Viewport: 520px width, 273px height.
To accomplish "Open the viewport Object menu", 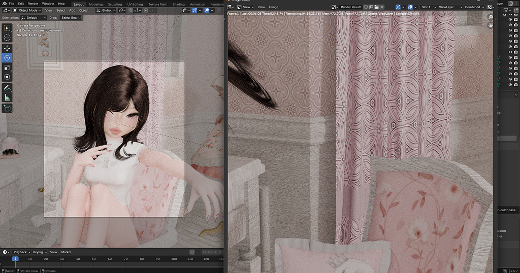I will [84, 10].
